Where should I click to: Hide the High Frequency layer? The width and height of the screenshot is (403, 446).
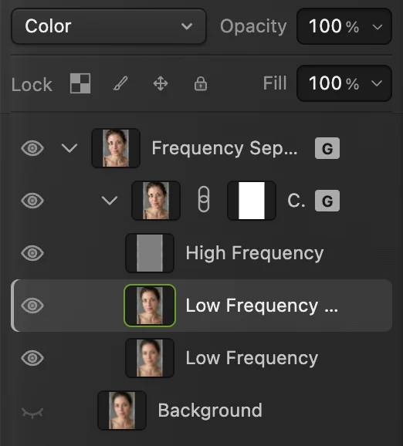coord(32,253)
